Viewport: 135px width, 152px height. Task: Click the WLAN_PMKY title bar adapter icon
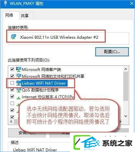(6, 3)
